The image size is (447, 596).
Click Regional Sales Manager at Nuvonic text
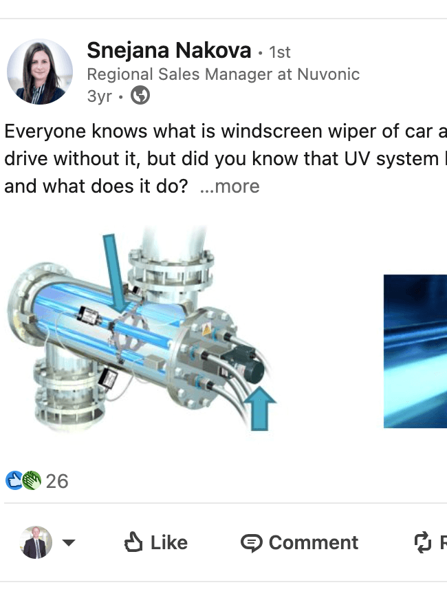[223, 74]
